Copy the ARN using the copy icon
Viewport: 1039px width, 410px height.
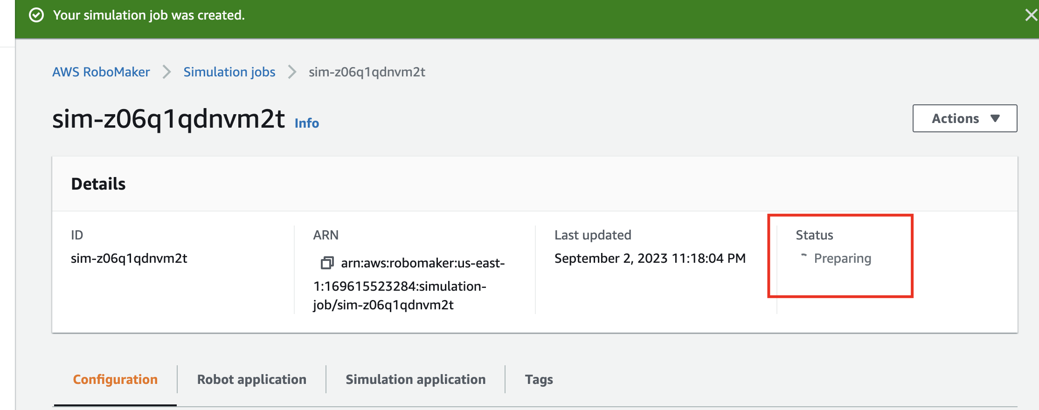click(327, 263)
